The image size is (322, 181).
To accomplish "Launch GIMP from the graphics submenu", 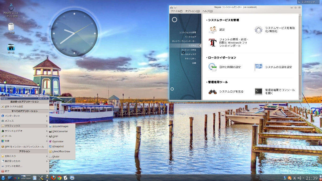I will point(62,136).
